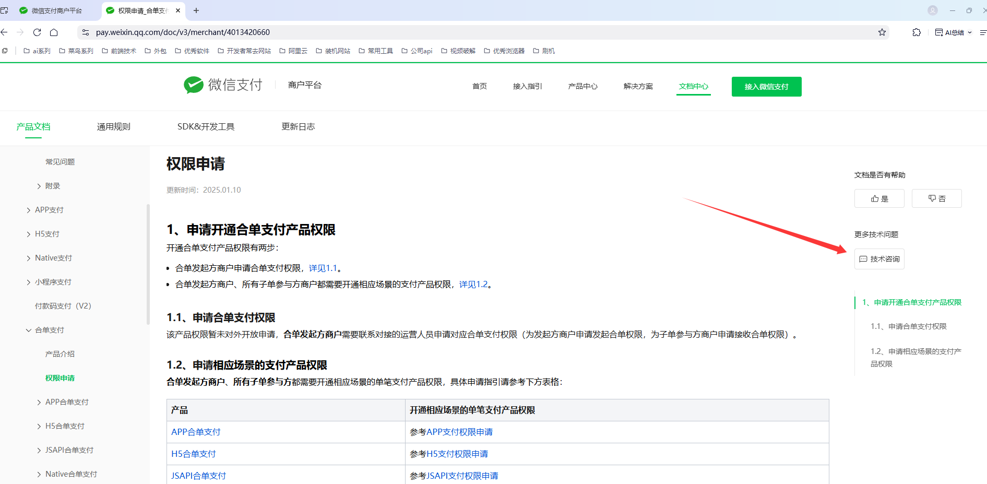Image resolution: width=987 pixels, height=484 pixels.
Task: Click the green 接入微信支付 button
Action: point(767,87)
